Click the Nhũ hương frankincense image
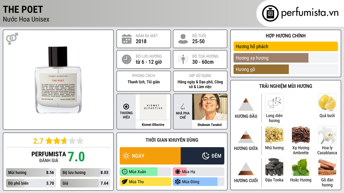Screen dimensions: 344x193 click(x=274, y=135)
